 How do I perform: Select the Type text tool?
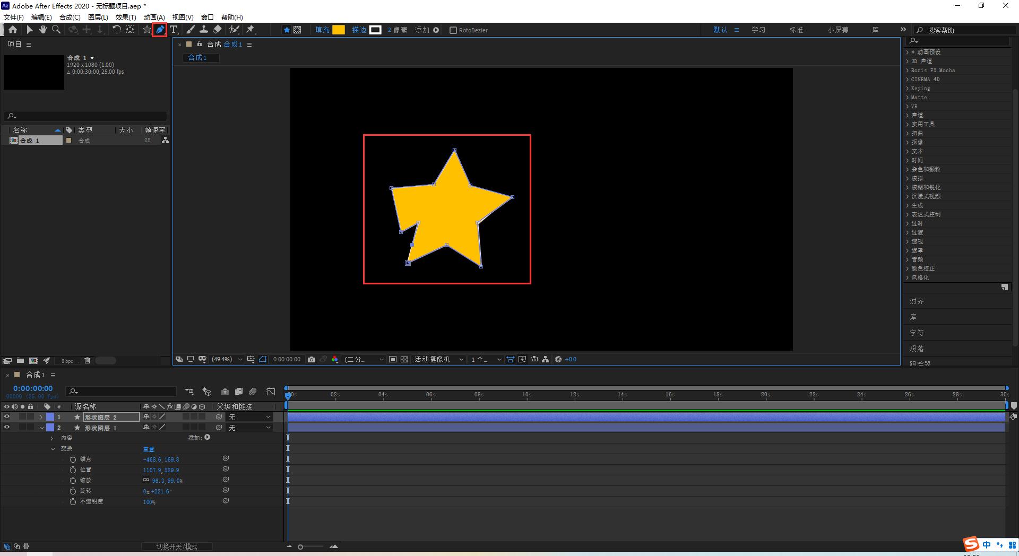point(174,30)
